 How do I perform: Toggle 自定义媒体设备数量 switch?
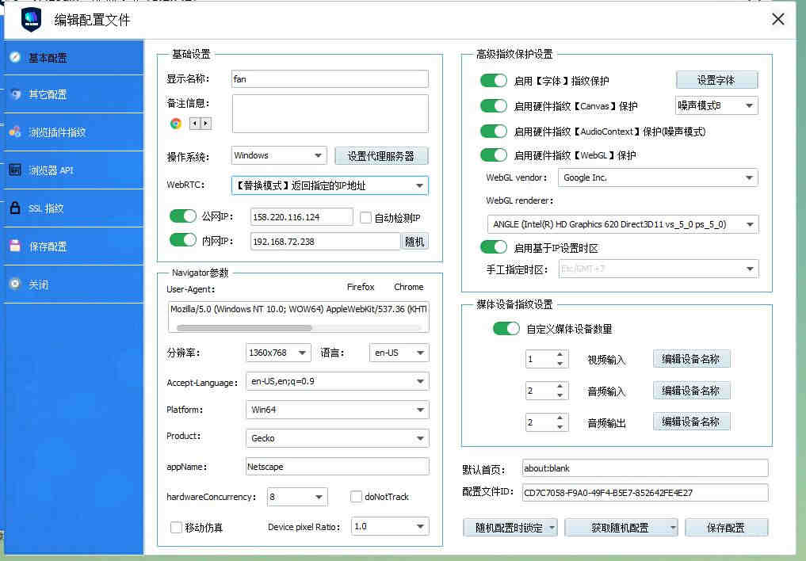506,328
